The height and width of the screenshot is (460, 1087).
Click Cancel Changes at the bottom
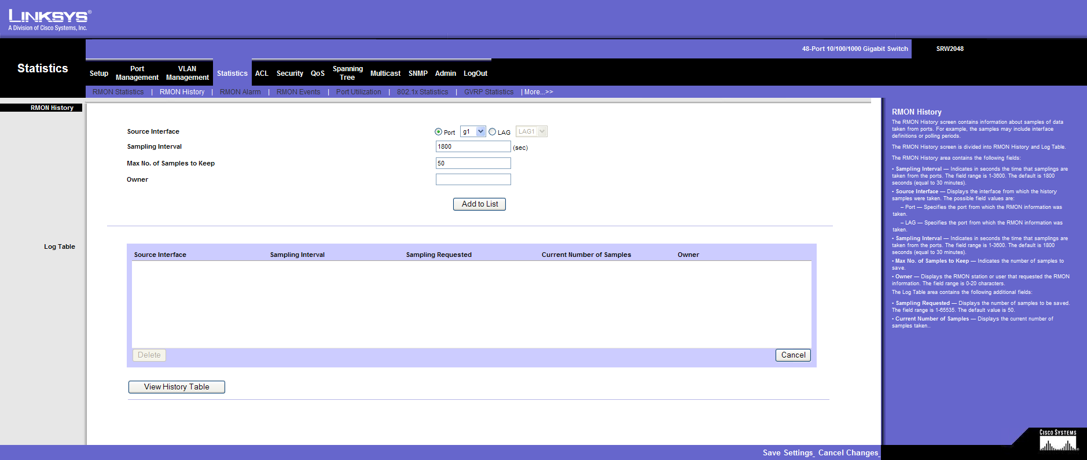point(848,453)
